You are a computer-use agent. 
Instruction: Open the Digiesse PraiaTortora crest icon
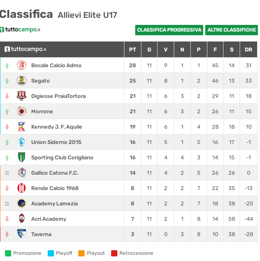pyautogui.click(x=22, y=96)
